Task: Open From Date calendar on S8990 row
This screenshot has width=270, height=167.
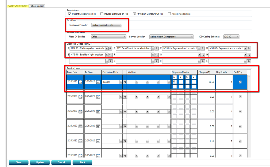Action: (80, 82)
